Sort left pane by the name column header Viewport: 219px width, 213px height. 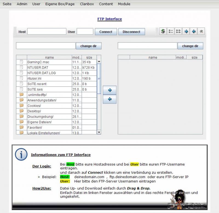[50, 57]
